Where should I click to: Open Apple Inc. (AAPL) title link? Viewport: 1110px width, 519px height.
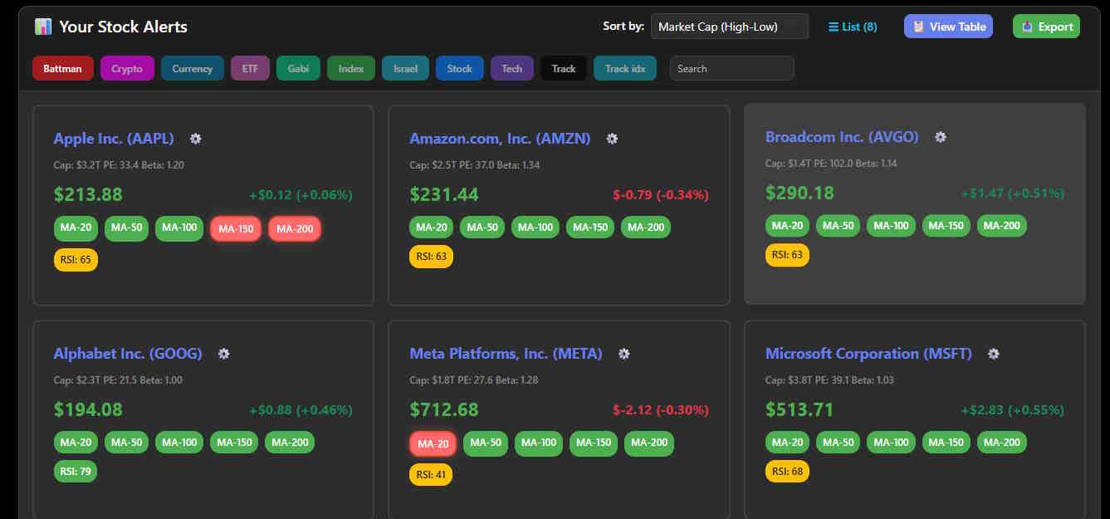click(x=114, y=139)
